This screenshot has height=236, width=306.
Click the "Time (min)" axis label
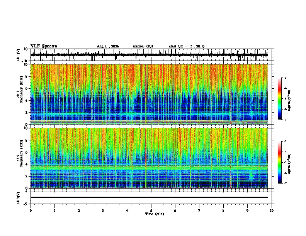click(155, 214)
